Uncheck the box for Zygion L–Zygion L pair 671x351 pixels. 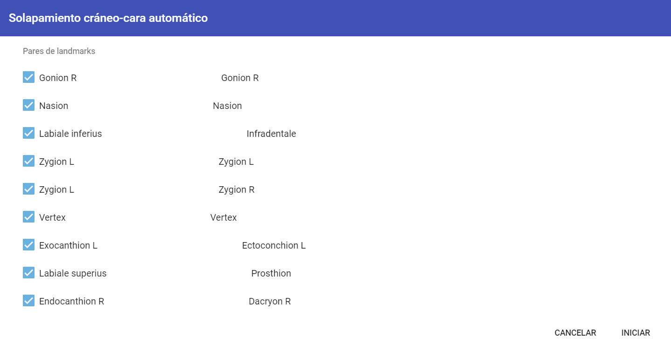(28, 161)
